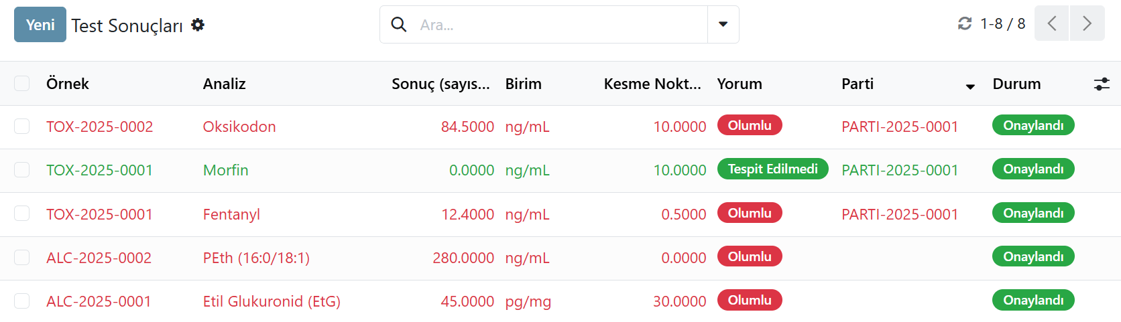Go to previous page arrow
Image resolution: width=1121 pixels, height=322 pixels.
pyautogui.click(x=1051, y=23)
